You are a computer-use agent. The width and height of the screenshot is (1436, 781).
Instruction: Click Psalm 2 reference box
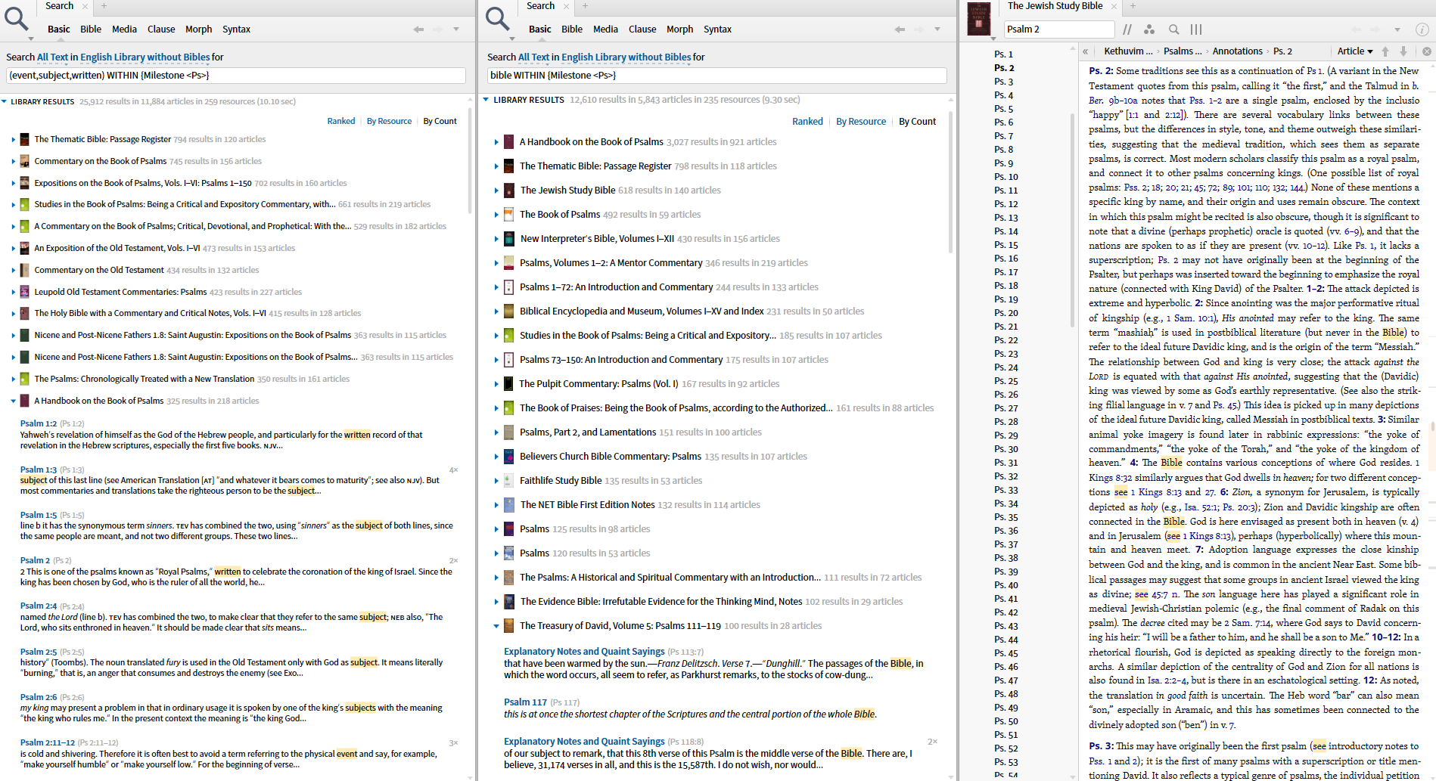click(x=1059, y=29)
